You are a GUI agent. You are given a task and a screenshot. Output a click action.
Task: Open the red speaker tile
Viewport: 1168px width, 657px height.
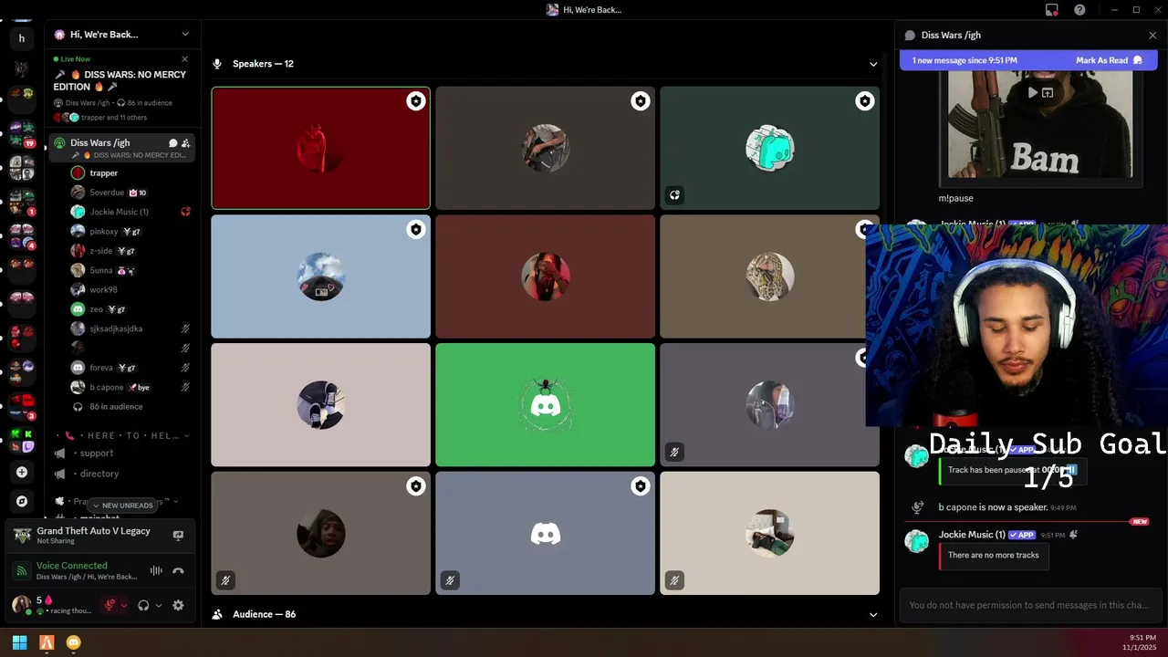(x=320, y=148)
